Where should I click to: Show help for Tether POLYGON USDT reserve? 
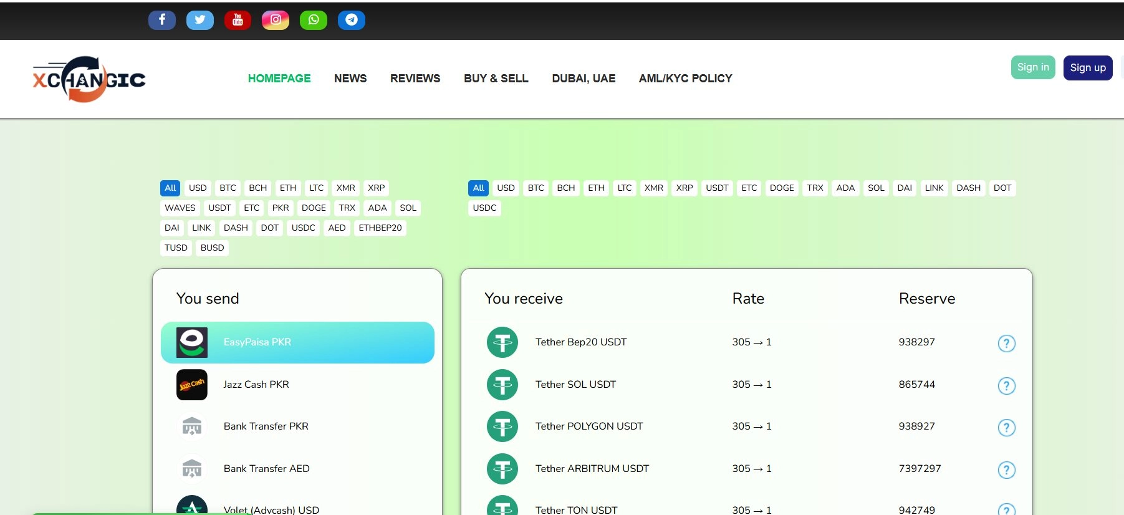point(1007,428)
